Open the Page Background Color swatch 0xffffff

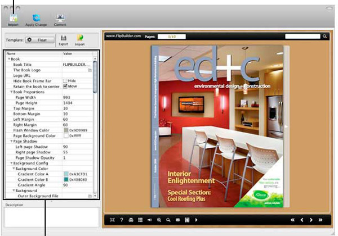66,135
